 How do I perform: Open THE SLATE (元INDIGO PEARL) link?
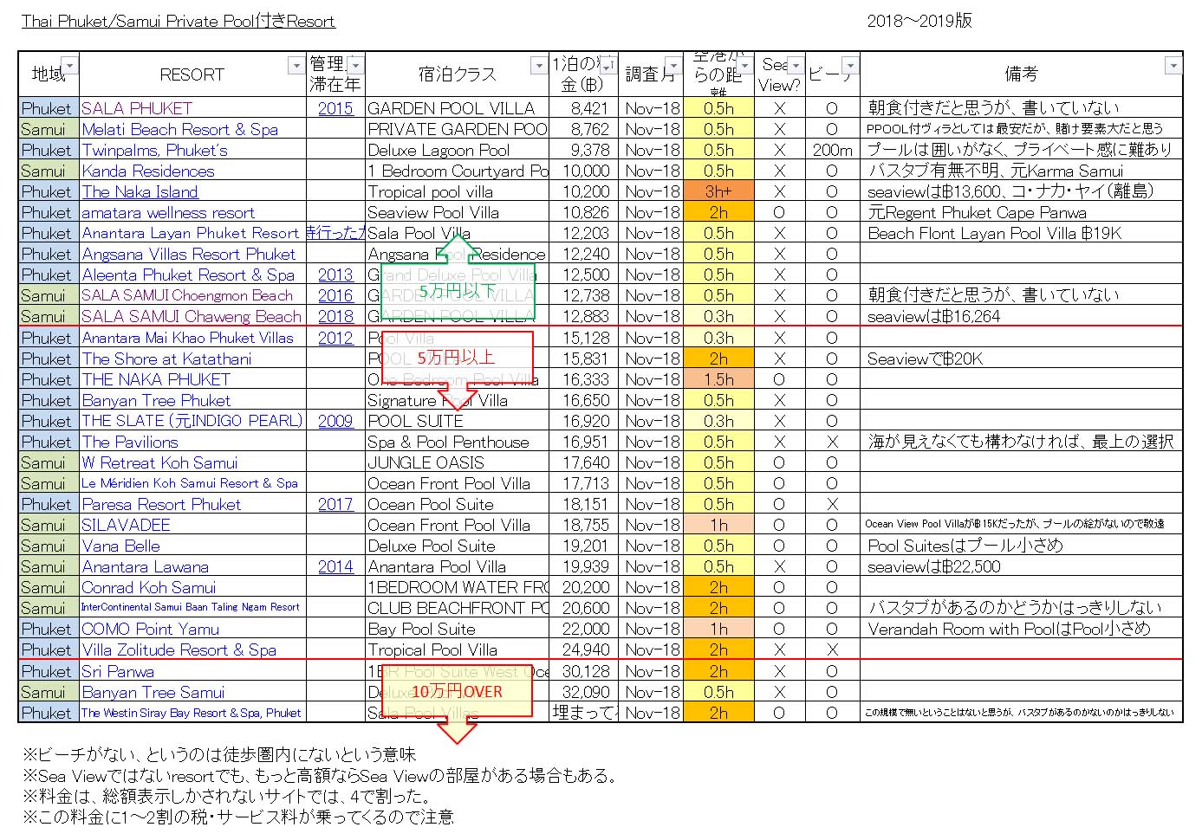(x=192, y=421)
